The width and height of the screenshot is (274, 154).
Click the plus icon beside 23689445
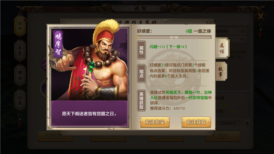[x=247, y=124]
